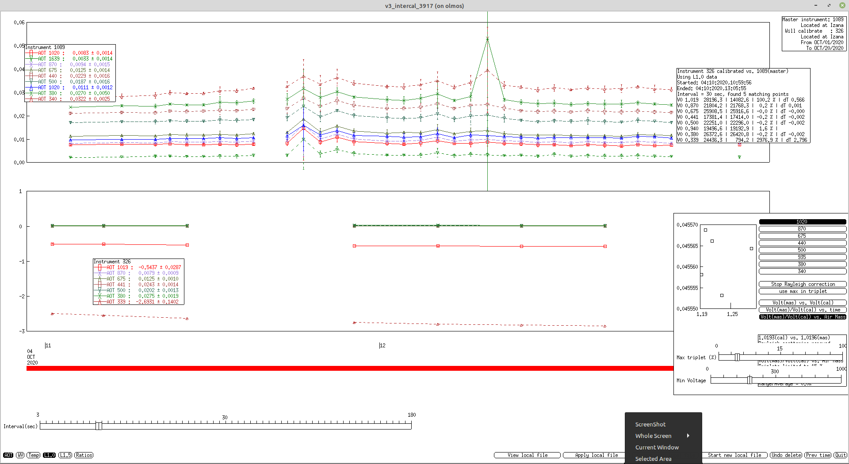The width and height of the screenshot is (849, 464).
Task: Open Whole Screen menu entry
Action: (x=663, y=436)
